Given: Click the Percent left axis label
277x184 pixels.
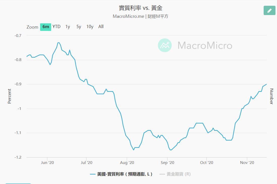Looking at the screenshot, I should click(9, 96).
